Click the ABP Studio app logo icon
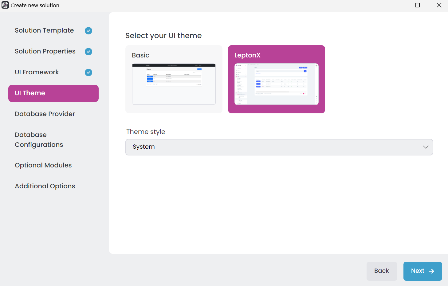448x286 pixels. click(x=5, y=5)
